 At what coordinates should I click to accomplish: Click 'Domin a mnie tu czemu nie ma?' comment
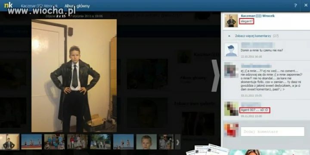262,50
